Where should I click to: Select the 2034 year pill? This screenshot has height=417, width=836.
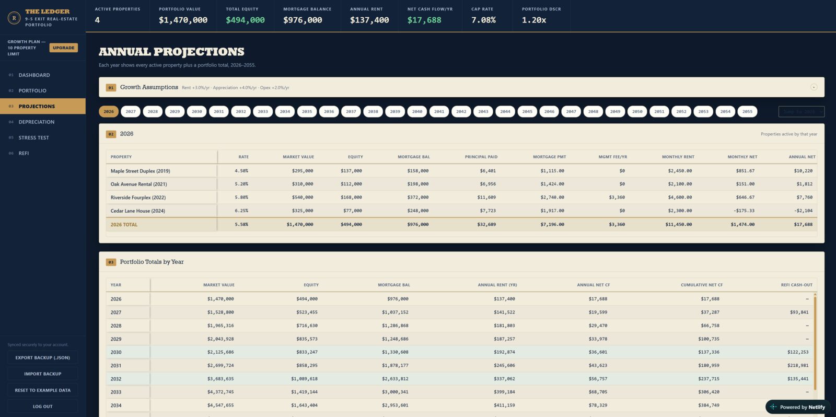coord(285,111)
